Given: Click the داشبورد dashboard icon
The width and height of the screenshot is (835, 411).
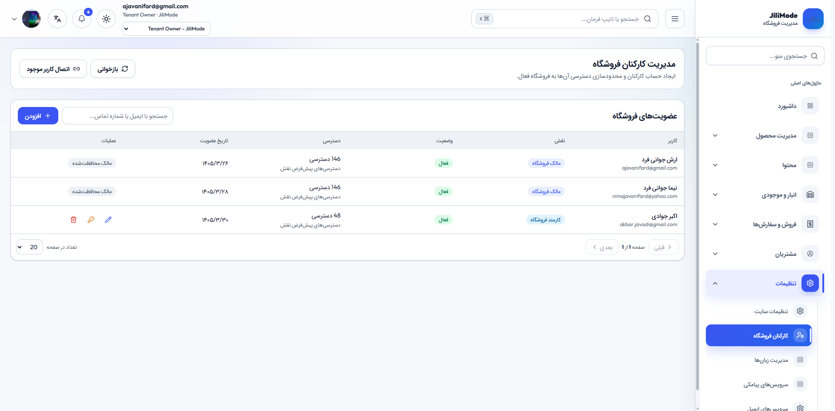Looking at the screenshot, I should (x=810, y=106).
